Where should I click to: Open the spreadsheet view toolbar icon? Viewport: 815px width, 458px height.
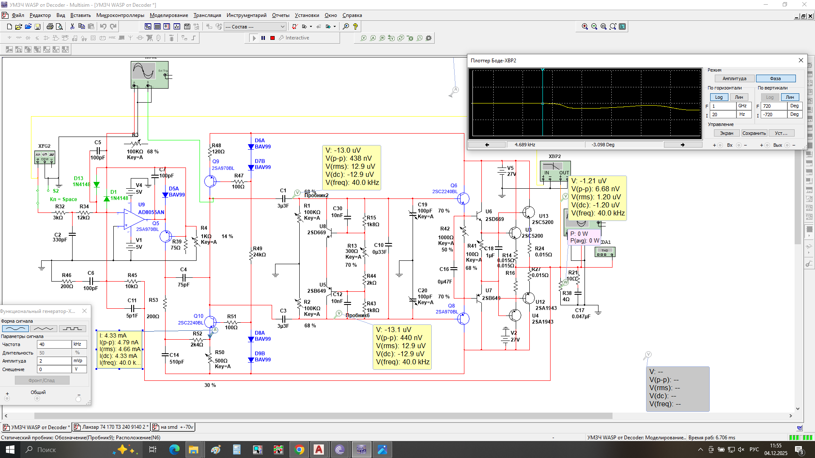tap(157, 26)
